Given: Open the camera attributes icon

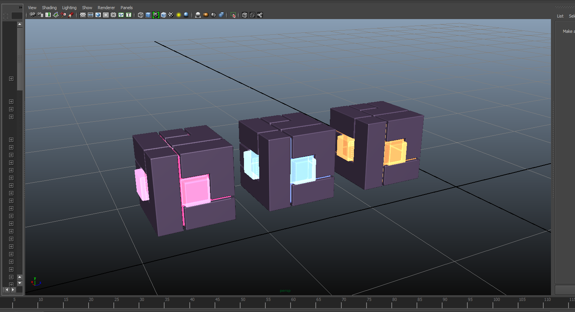Looking at the screenshot, I should [x=40, y=15].
